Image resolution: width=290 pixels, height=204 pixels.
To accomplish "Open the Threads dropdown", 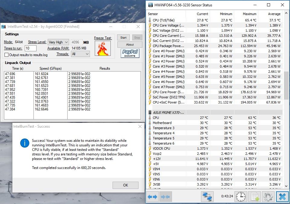I will tap(80, 54).
